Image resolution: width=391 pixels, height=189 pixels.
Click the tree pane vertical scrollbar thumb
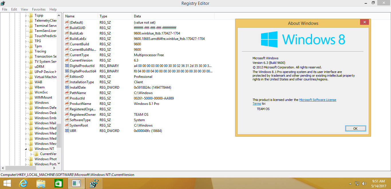click(59, 136)
